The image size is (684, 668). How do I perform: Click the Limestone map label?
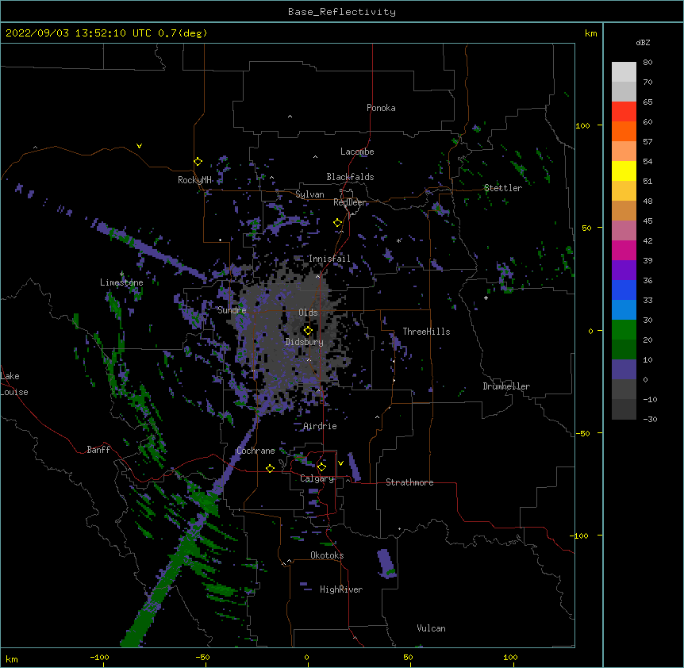121,282
